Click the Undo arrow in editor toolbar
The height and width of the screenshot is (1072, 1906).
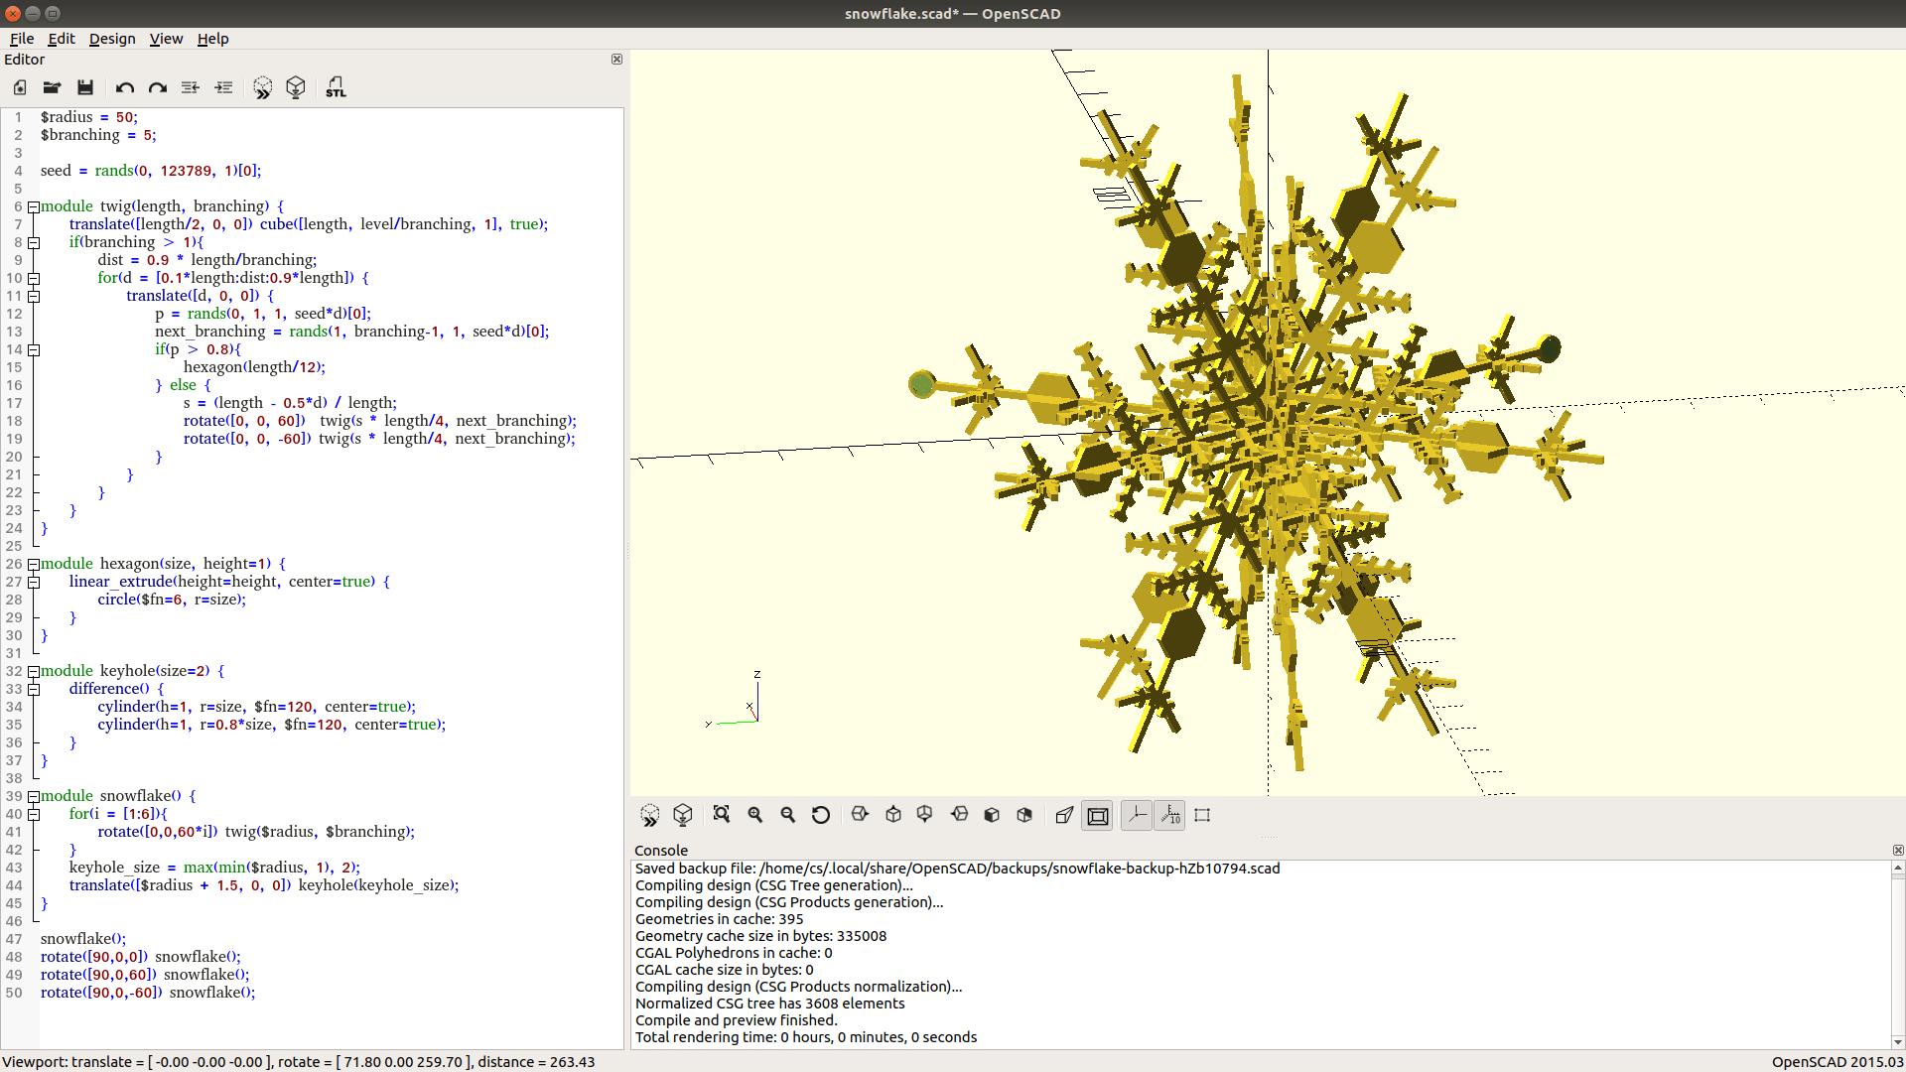(124, 87)
